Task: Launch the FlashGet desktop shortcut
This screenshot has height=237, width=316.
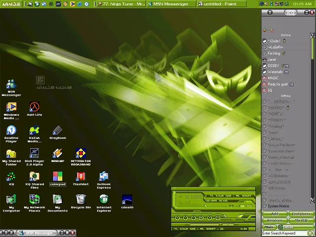Action: click(81, 179)
